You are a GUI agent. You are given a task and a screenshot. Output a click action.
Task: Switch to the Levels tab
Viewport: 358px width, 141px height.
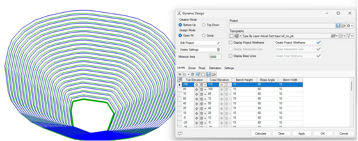[x=181, y=68]
